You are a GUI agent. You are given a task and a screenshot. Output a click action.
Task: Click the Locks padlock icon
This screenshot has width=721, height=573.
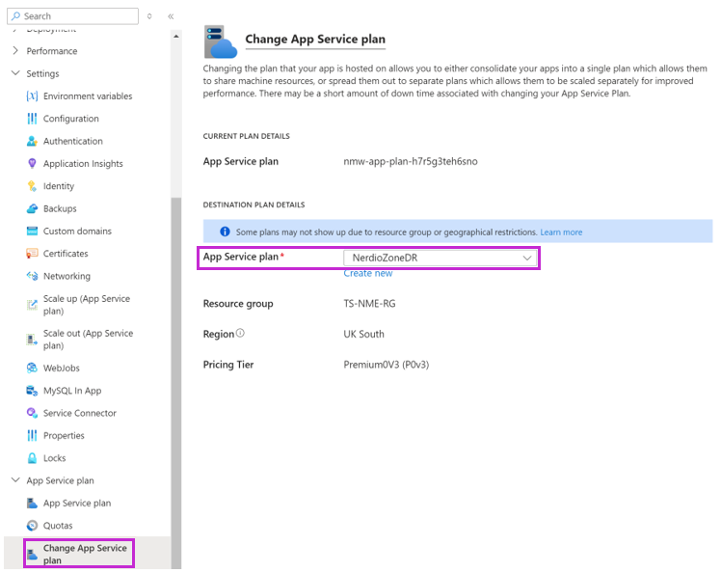[32, 458]
